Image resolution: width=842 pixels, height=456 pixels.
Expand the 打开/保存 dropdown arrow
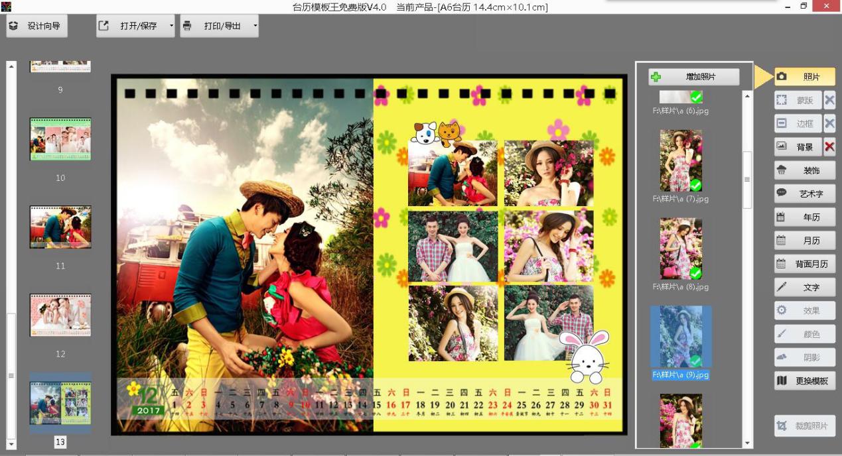point(171,27)
